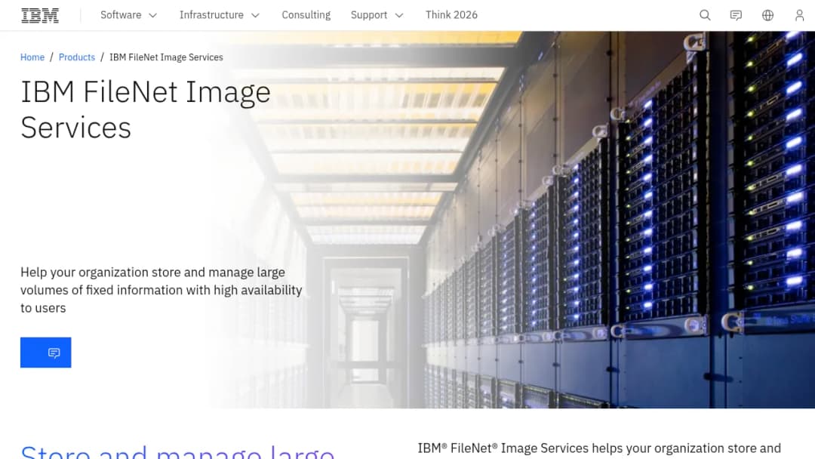Click IBM FileNet Image Services breadcrumb text
Screen dimensions: 815x459
pyautogui.click(x=166, y=57)
